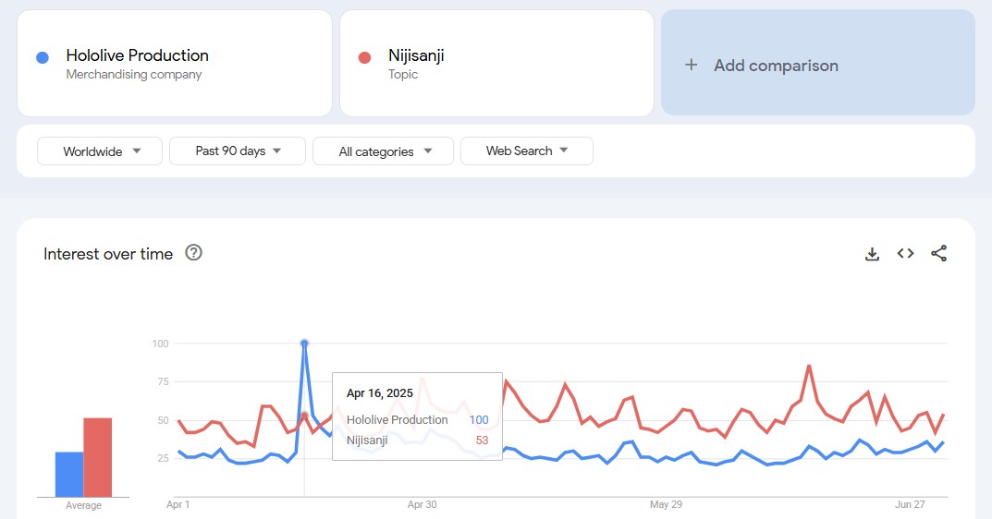Image resolution: width=992 pixels, height=519 pixels.
Task: Open the Past 90 days dropdown
Action: click(238, 151)
